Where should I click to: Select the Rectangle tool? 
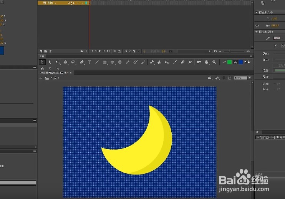point(105,62)
